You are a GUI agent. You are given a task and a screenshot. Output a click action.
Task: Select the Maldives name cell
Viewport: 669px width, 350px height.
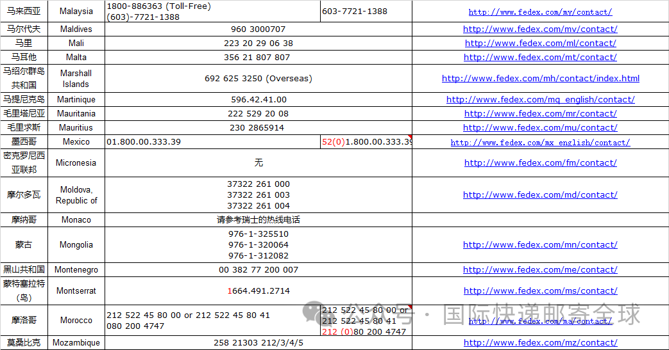pos(76,29)
